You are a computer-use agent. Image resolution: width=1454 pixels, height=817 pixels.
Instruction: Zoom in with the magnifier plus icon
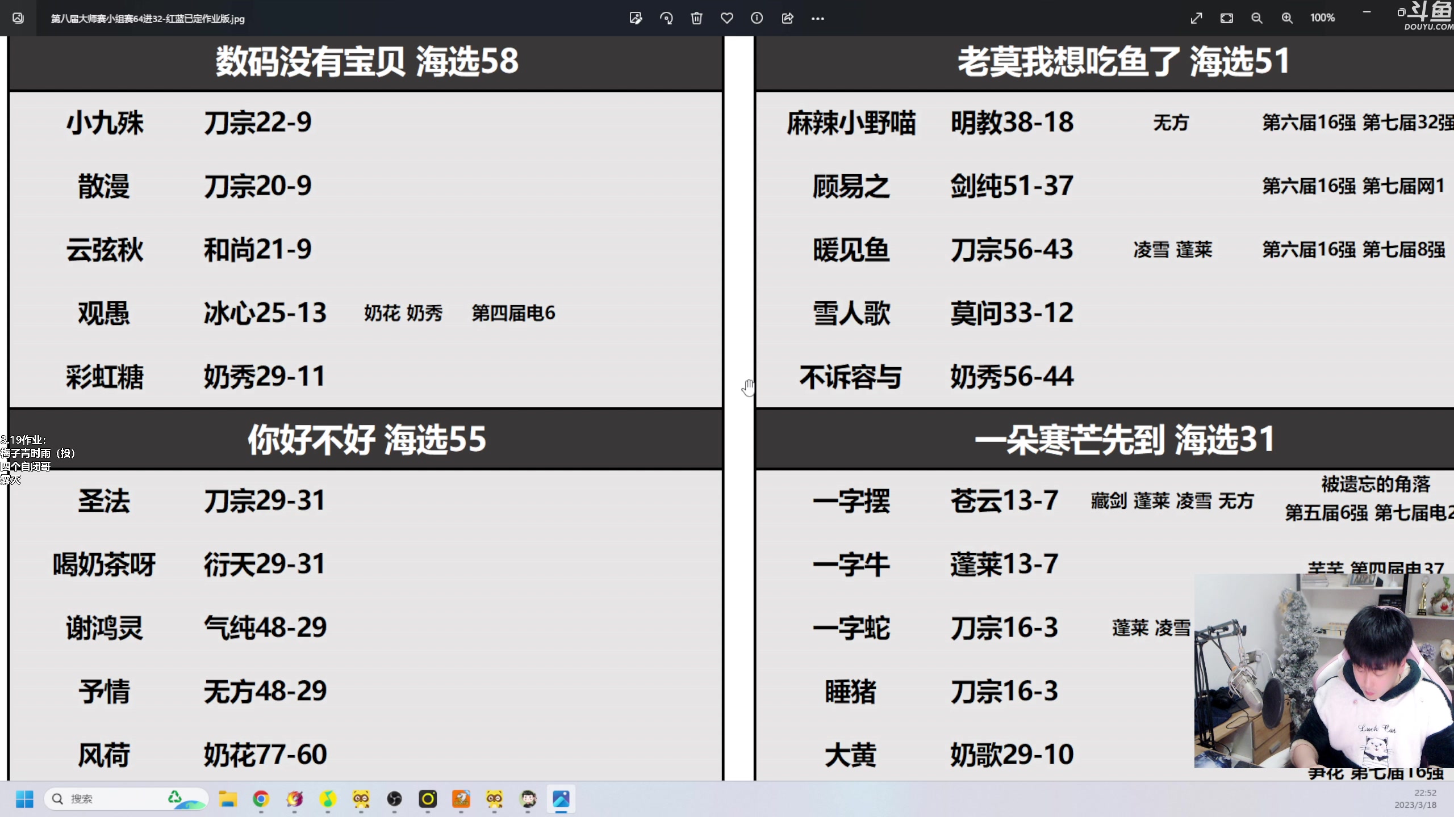click(1287, 18)
